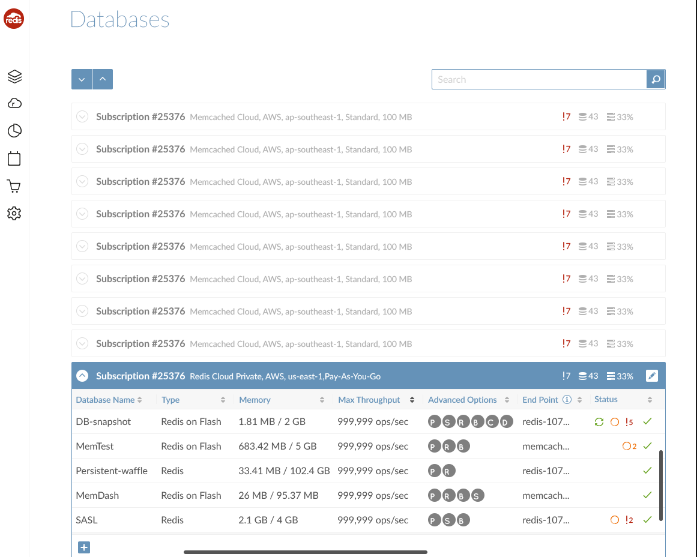Sort by Memory column arrows

pos(322,400)
